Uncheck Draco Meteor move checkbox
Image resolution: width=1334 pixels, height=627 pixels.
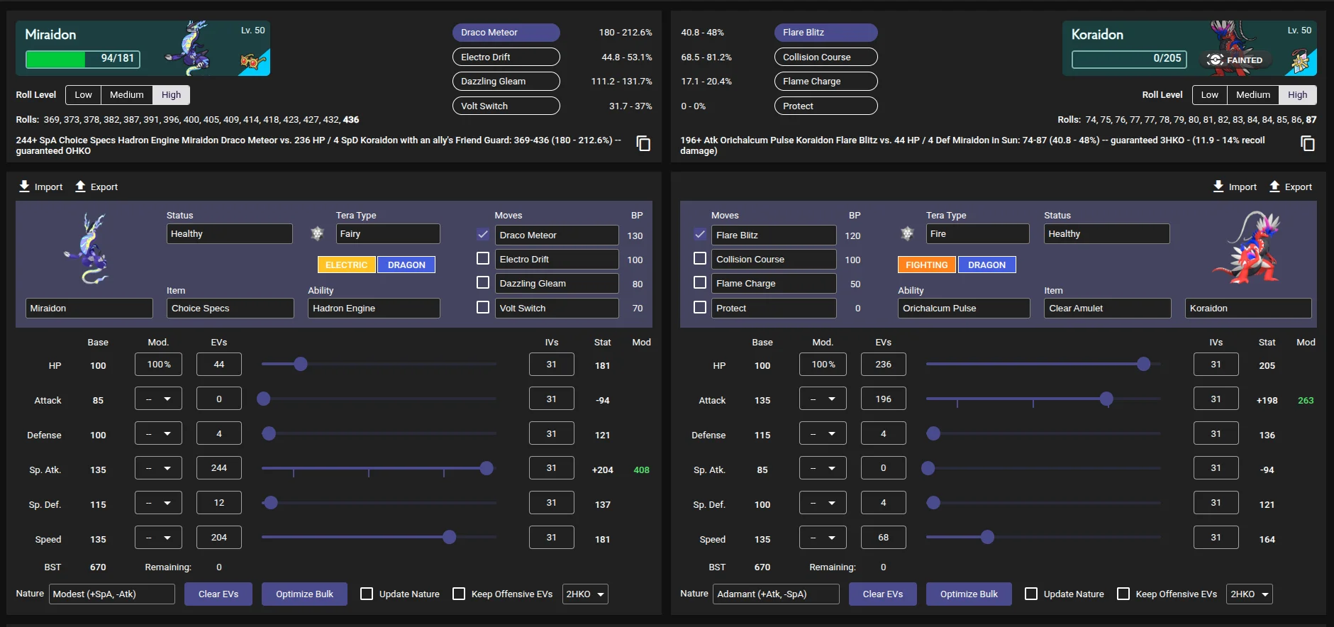pyautogui.click(x=483, y=234)
